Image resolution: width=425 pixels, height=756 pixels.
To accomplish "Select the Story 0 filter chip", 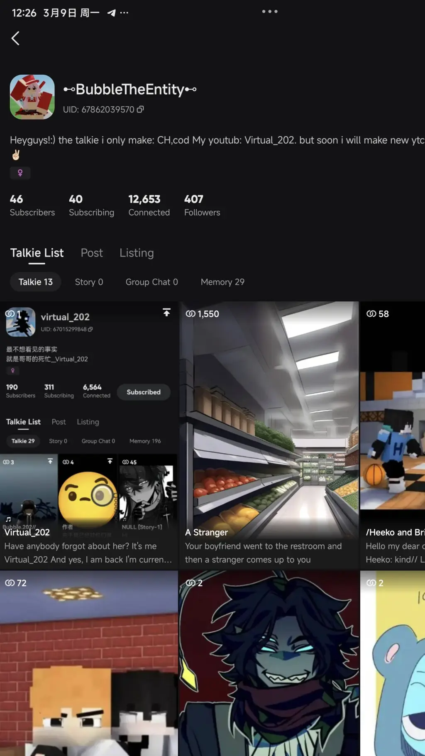I will pyautogui.click(x=89, y=282).
